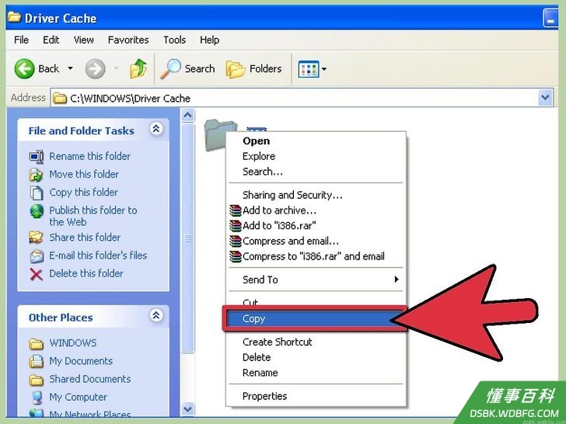Click WinRAR icon beside Add to archive
The image size is (566, 424).
tap(236, 210)
